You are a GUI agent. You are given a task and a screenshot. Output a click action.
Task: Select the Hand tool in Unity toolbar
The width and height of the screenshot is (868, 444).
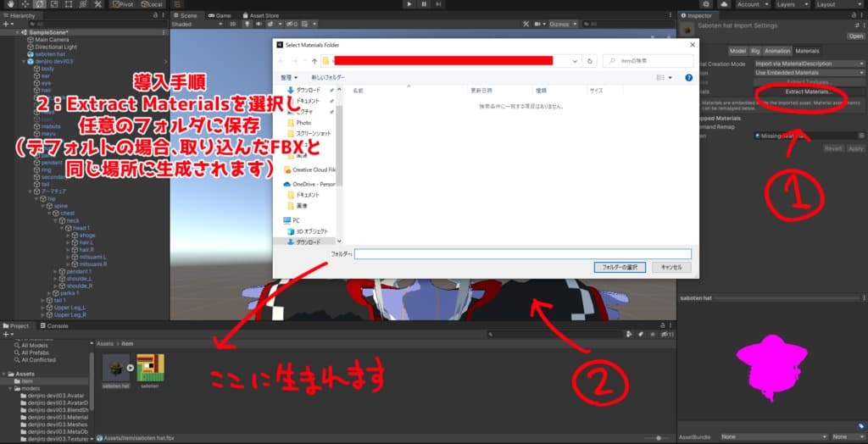[10, 4]
